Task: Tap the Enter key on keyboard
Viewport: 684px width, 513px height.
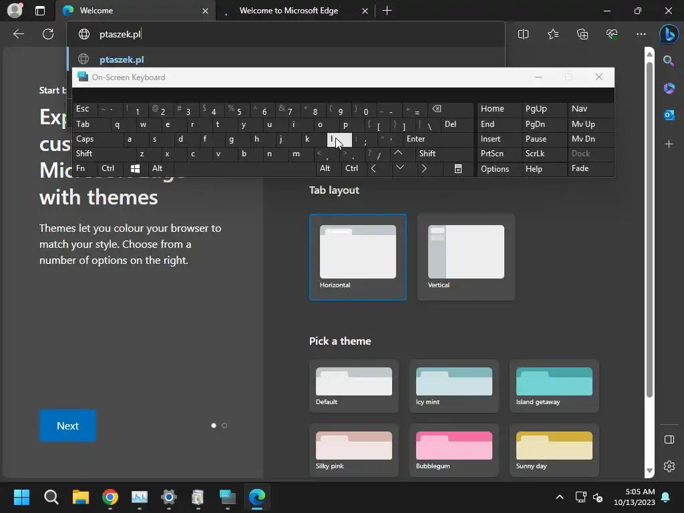Action: pos(438,139)
